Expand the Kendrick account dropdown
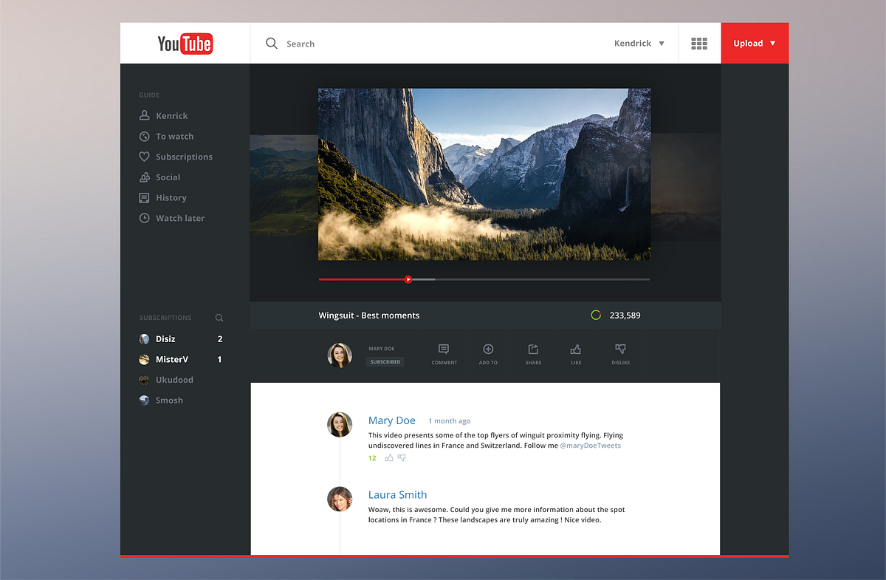 click(639, 44)
